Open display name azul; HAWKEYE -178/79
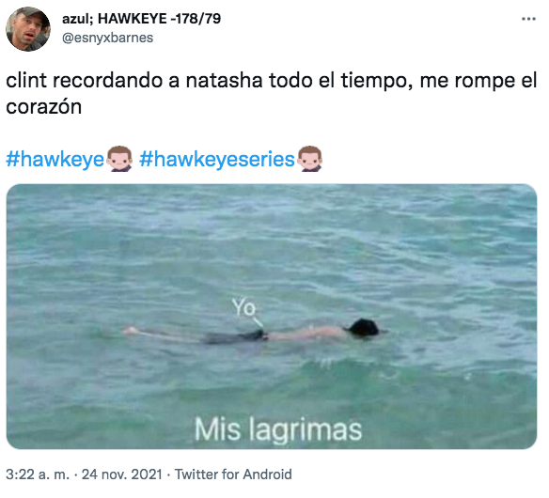Image resolution: width=549 pixels, height=498 pixels. point(141,19)
